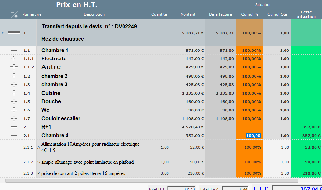Click the level icon beside Chambre 4
The image size is (322, 190).
click(x=14, y=135)
